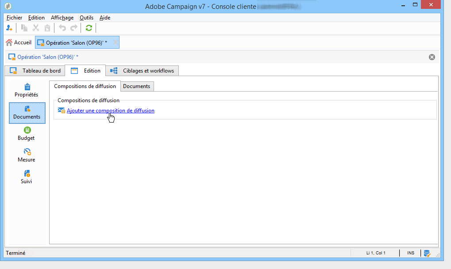Click the Undo arrow toolbar icon
Image resolution: width=451 pixels, height=269 pixels.
pyautogui.click(x=62, y=28)
